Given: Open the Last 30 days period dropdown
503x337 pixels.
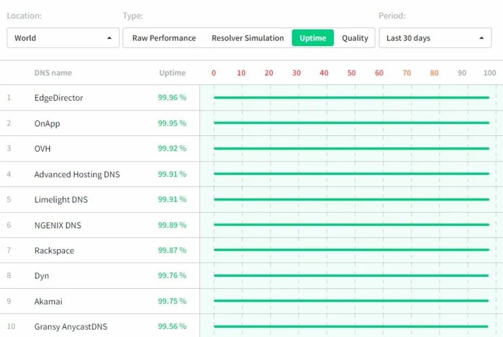Looking at the screenshot, I should click(435, 38).
